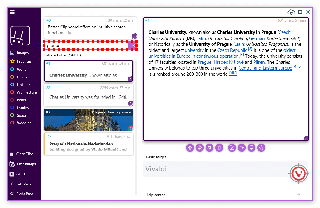This screenshot has height=208, width=320.
Task: Select the Work collection
Action: [x=18, y=69]
